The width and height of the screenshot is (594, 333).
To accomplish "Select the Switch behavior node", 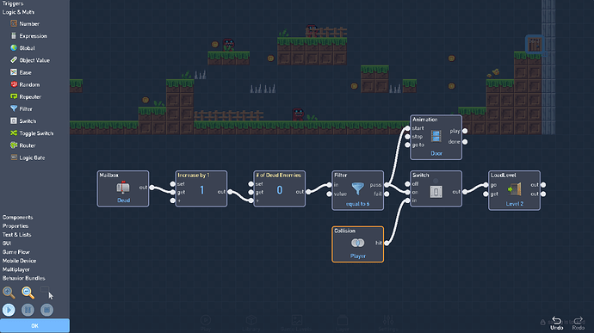I will [436, 188].
